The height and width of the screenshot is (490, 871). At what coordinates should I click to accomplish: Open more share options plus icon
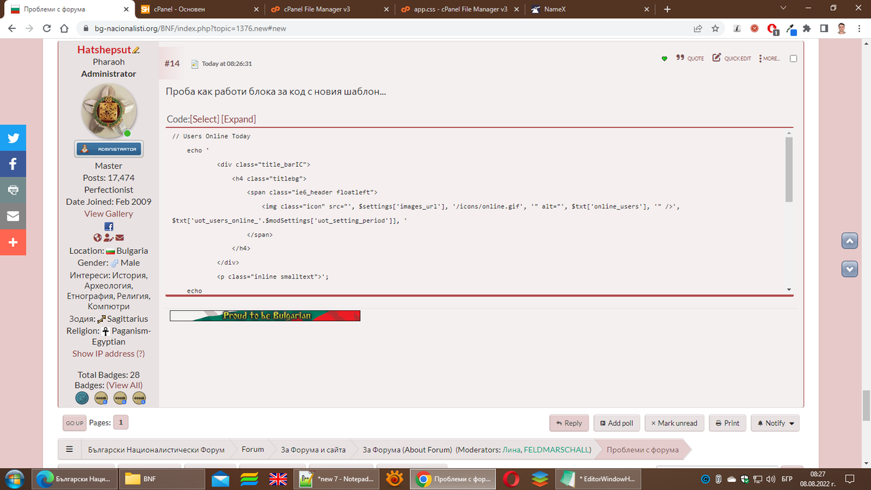[x=13, y=242]
